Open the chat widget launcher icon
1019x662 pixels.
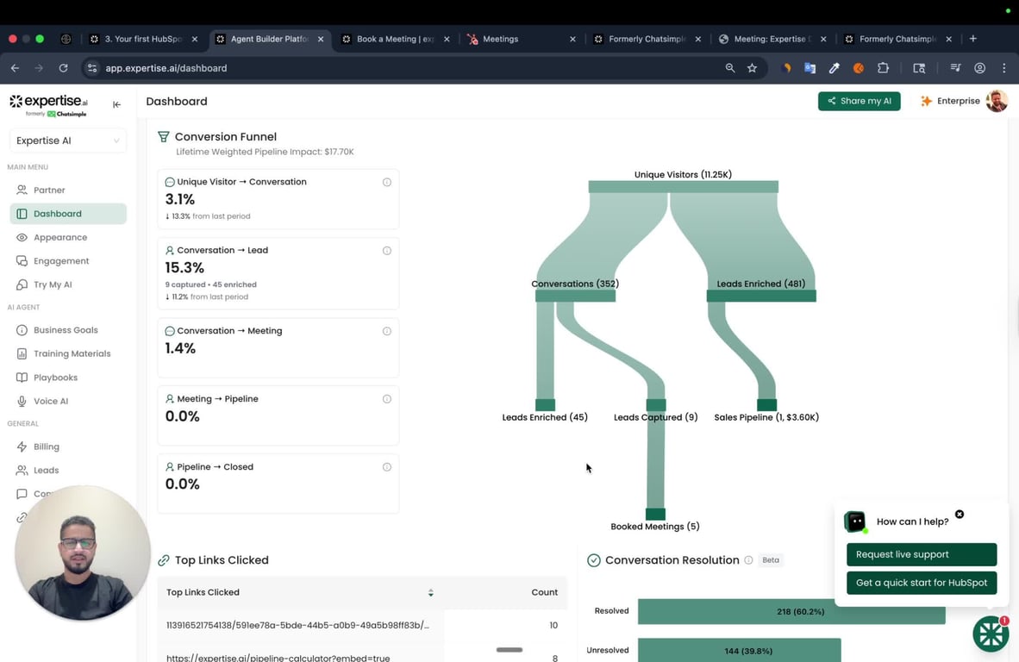pyautogui.click(x=991, y=634)
